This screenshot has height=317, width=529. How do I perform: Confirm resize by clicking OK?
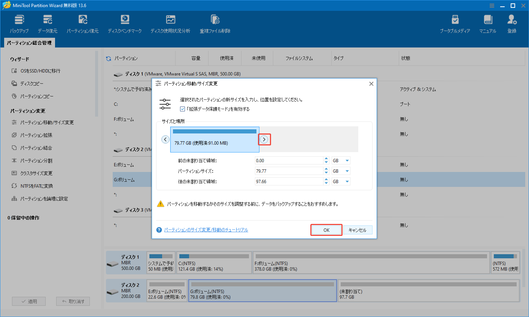pyautogui.click(x=326, y=230)
